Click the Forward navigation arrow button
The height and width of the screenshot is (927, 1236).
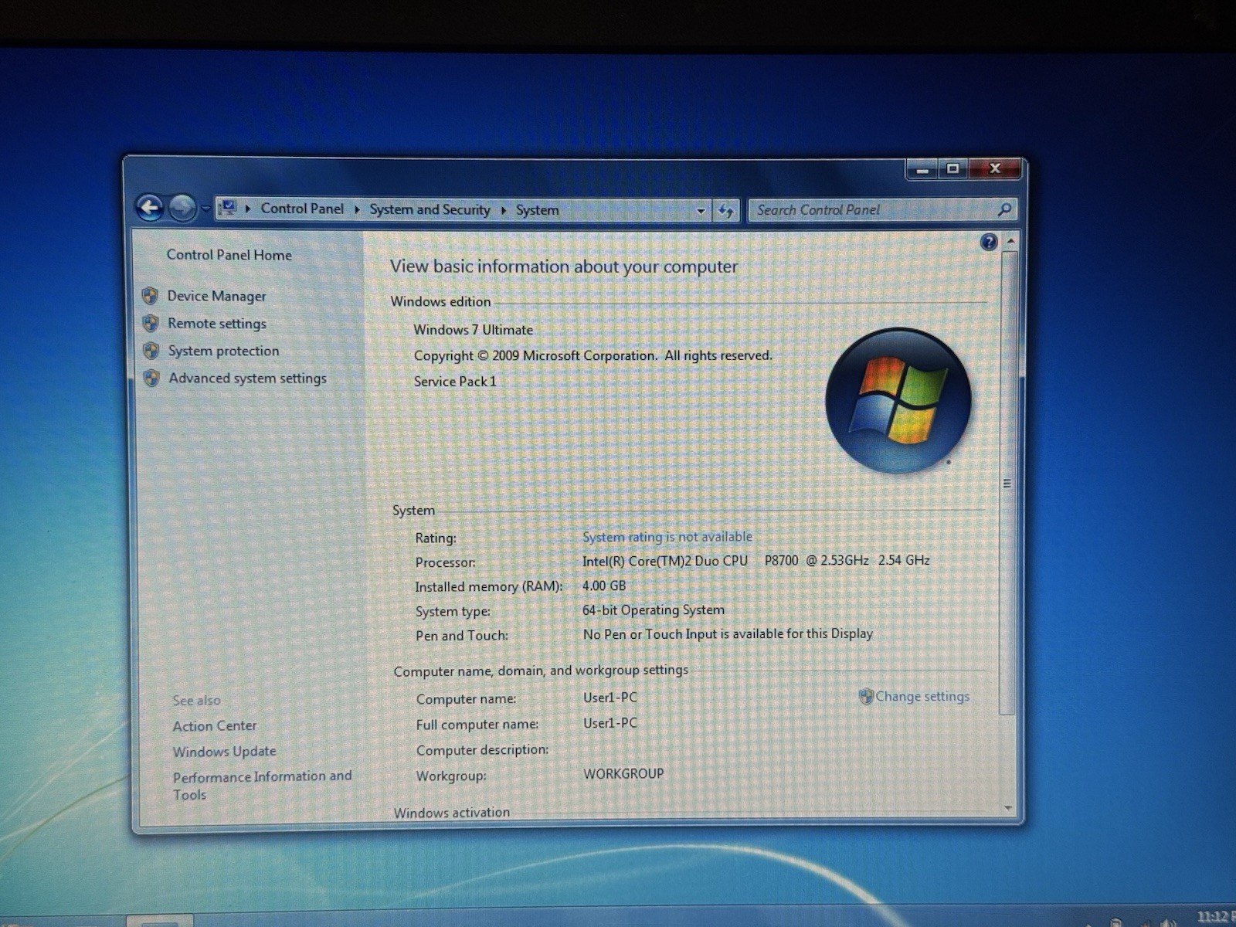coord(182,208)
